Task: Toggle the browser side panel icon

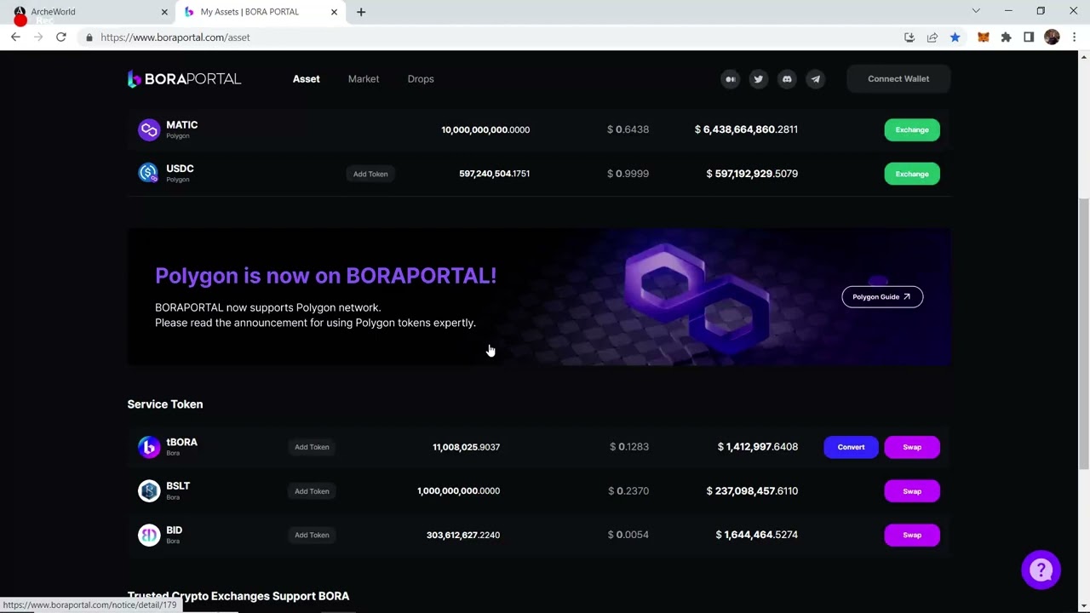Action: click(x=1029, y=37)
